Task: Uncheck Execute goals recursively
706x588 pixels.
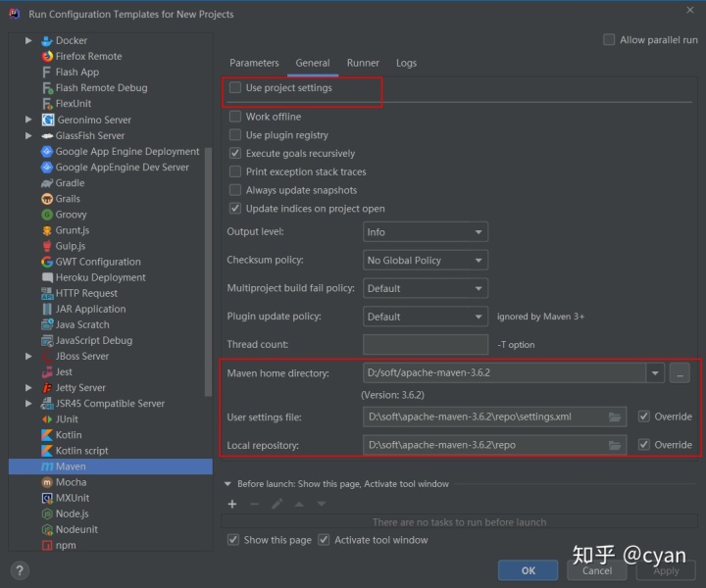Action: 235,154
